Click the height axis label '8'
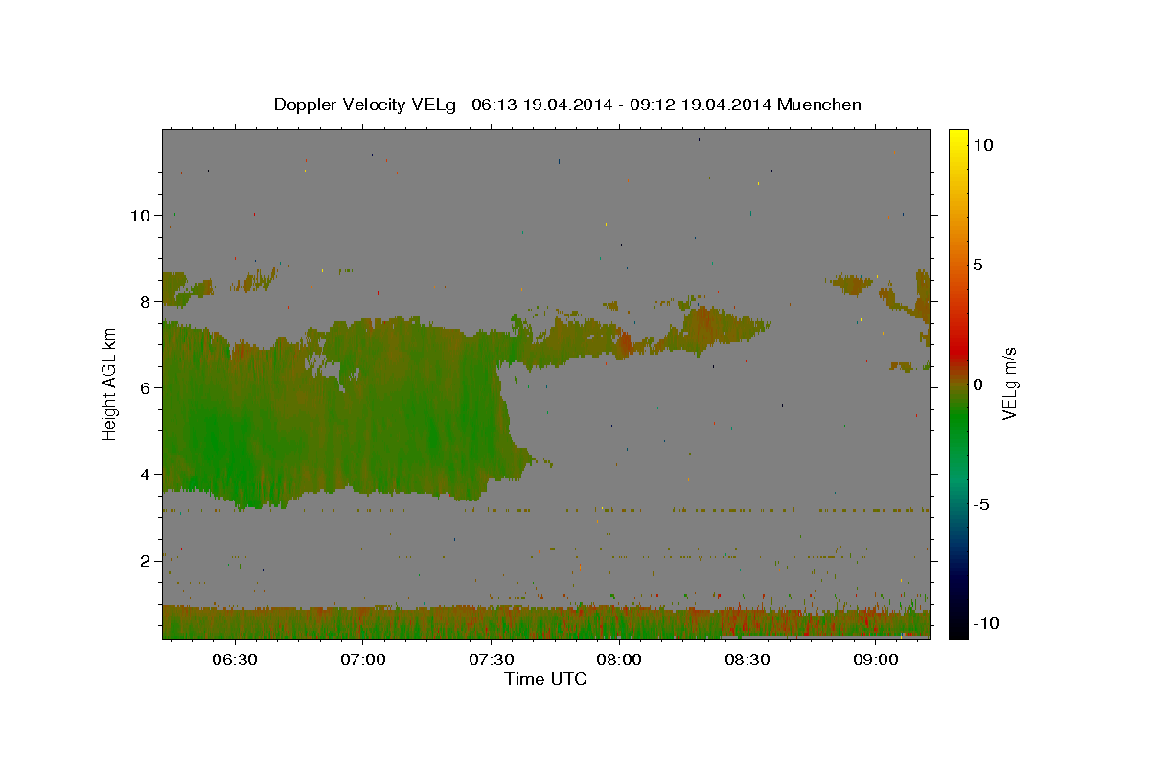 pos(145,301)
